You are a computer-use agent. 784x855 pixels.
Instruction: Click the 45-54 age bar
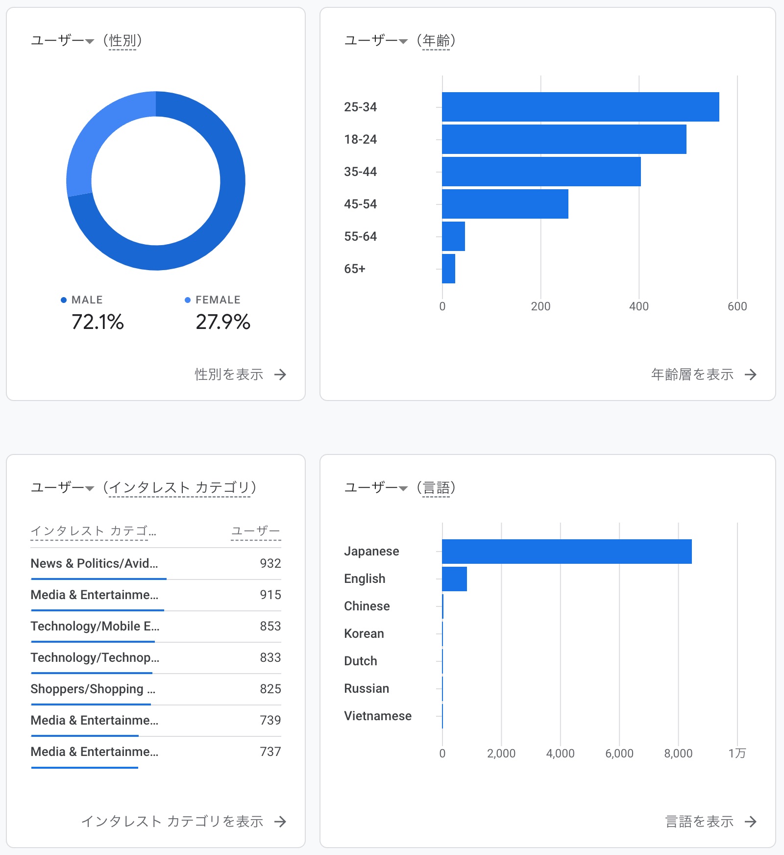coord(505,204)
